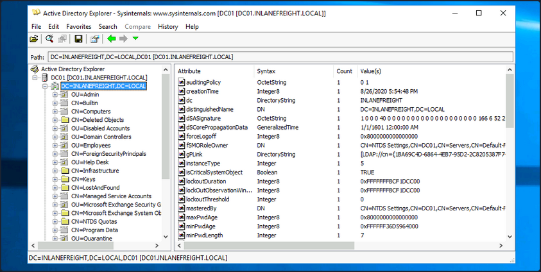541x272 pixels.
Task: Collapse the DC01 server root node
Action: [x=35, y=78]
